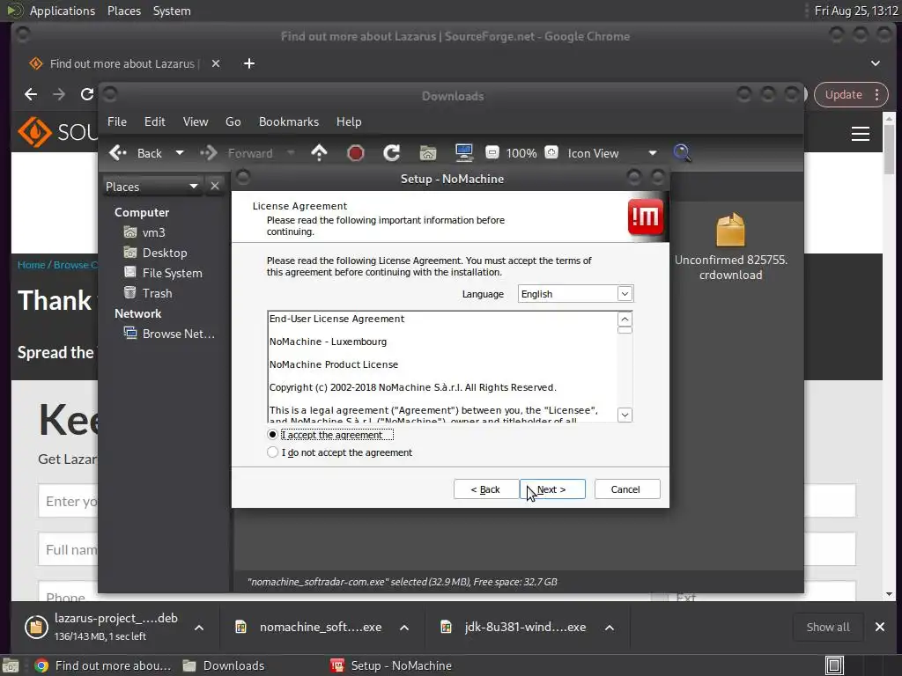Open Back history dropdown arrow
The width and height of the screenshot is (902, 676).
click(x=180, y=153)
